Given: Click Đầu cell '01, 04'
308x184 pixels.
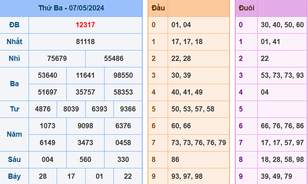Looking at the screenshot, I should (181, 25).
